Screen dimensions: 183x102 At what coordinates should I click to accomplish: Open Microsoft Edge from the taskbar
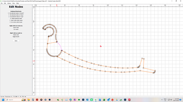coord(71,100)
